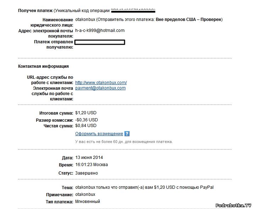This screenshot has width=253, height=209.
Task: Click the blacked-out recipient field
Action: (100, 42)
